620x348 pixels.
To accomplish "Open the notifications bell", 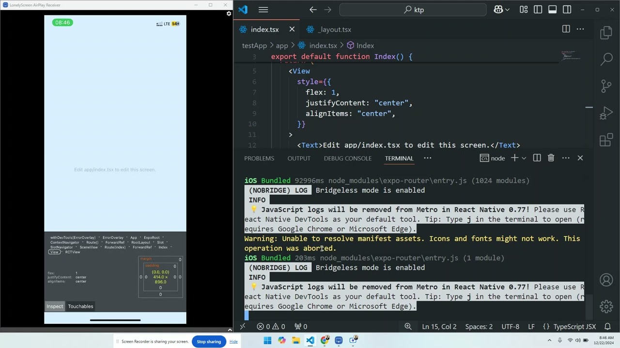I will pyautogui.click(x=607, y=327).
